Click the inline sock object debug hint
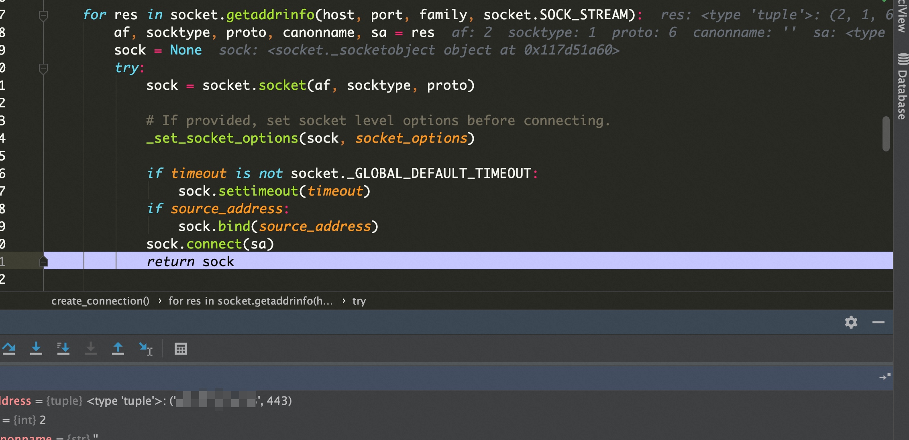909x440 pixels. coord(419,50)
